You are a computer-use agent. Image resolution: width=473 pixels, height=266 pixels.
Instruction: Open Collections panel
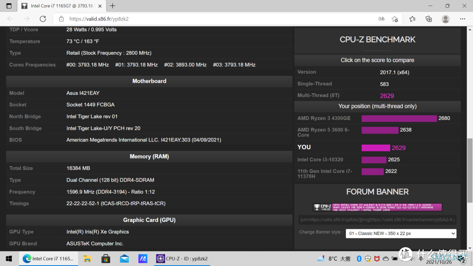429,19
